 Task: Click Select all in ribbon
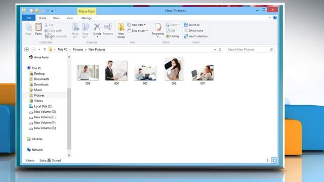click(x=192, y=25)
